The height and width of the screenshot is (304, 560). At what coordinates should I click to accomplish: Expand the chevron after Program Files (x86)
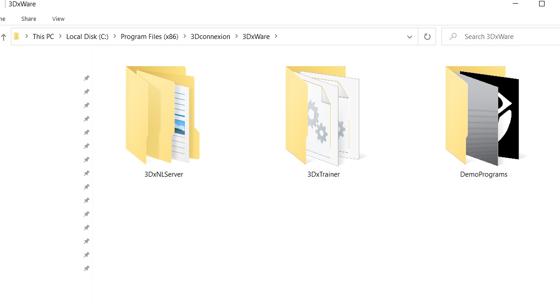pos(185,37)
